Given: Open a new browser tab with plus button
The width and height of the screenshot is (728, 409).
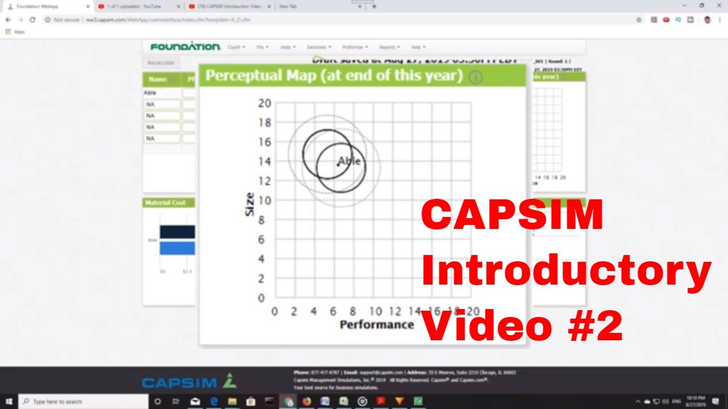Looking at the screenshot, I should [x=374, y=6].
